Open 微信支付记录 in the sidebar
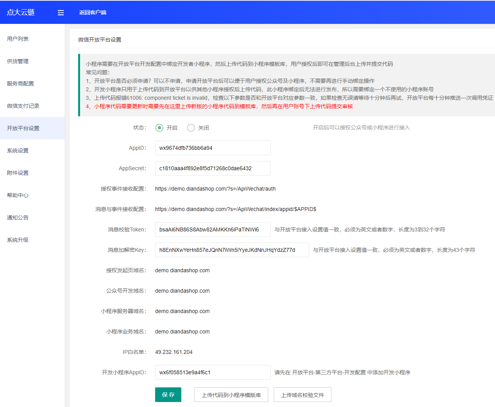The height and width of the screenshot is (407, 495). click(32, 106)
